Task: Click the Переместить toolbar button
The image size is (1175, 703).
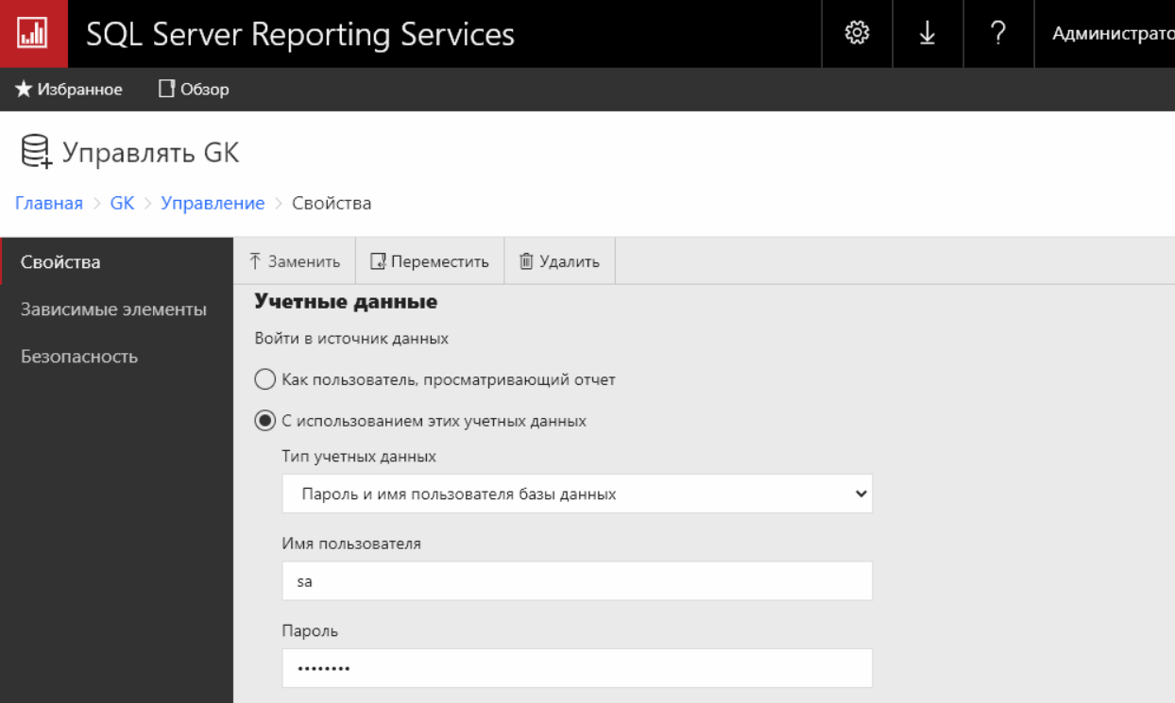Action: (x=430, y=261)
